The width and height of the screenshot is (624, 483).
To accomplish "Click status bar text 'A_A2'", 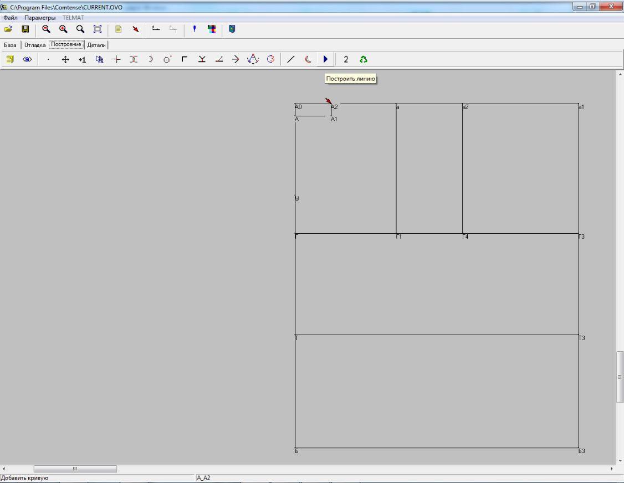I will pos(203,478).
